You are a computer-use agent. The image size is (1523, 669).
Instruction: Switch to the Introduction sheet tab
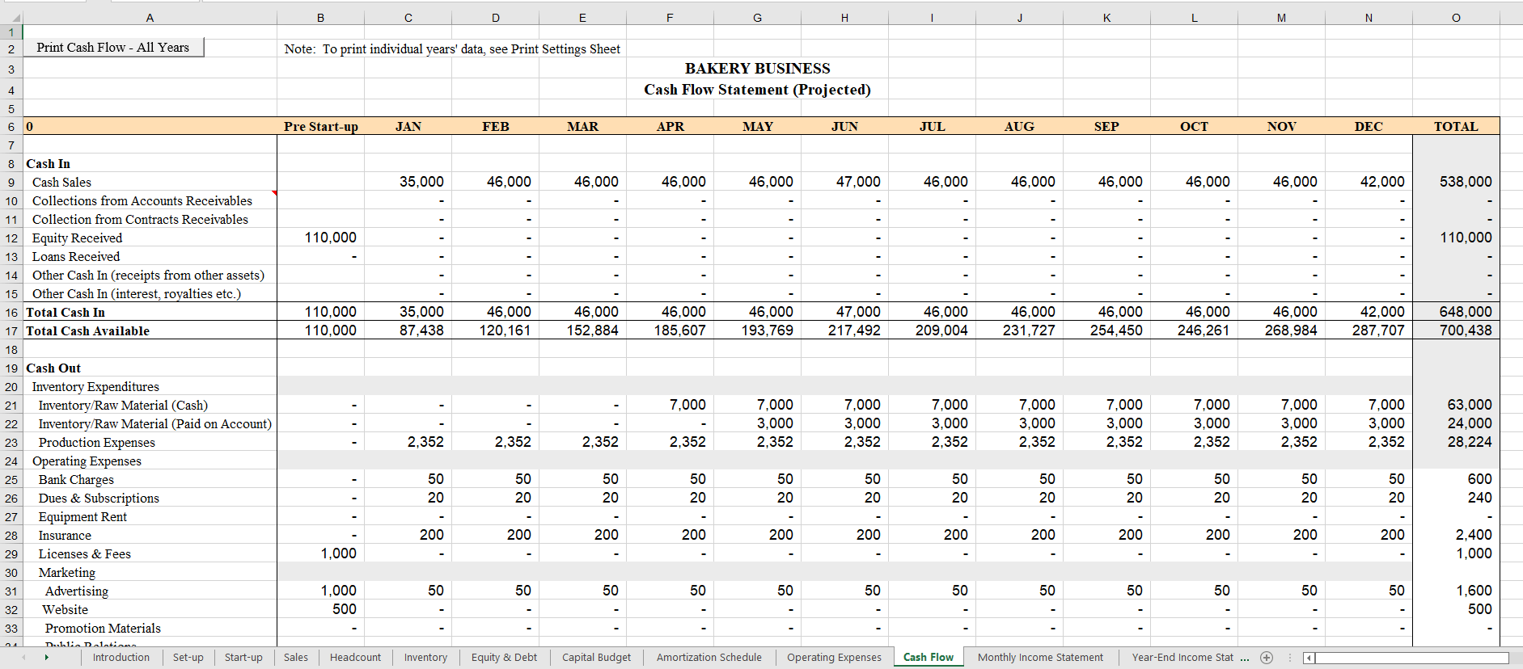(121, 658)
